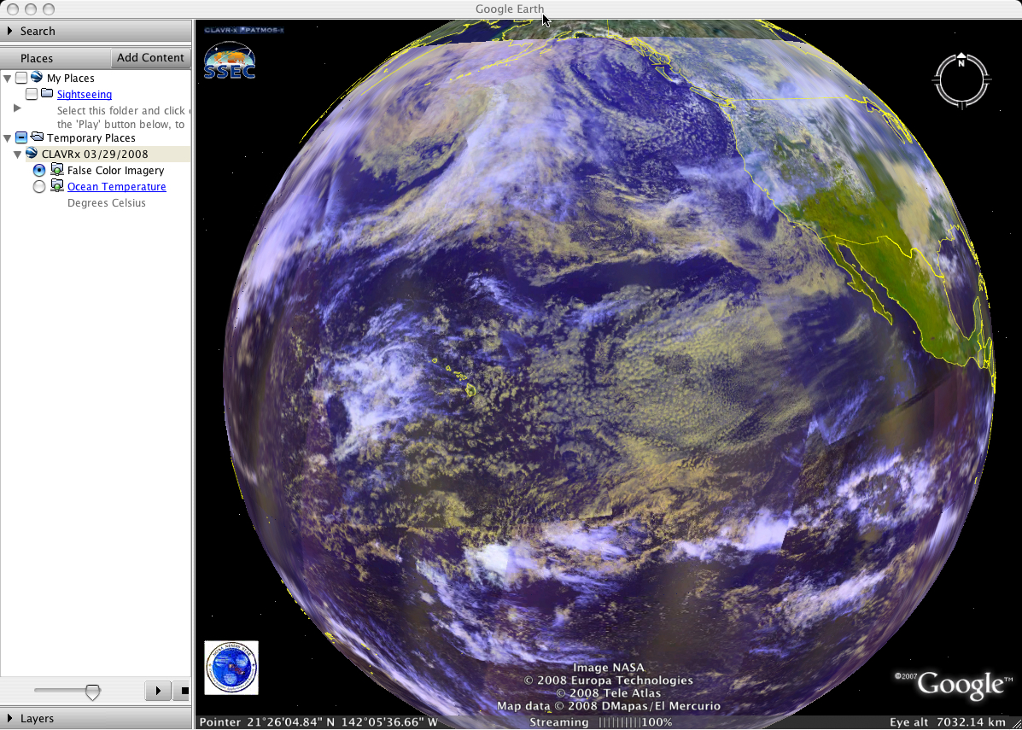Expand the Layers panel
Screen dimensions: 1022x730
[9, 718]
